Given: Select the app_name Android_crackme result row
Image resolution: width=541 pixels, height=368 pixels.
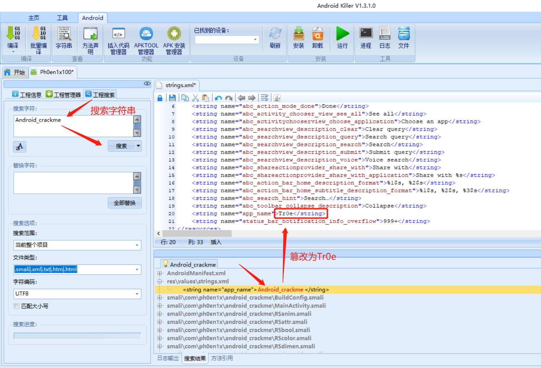Looking at the screenshot, I should 348,290.
